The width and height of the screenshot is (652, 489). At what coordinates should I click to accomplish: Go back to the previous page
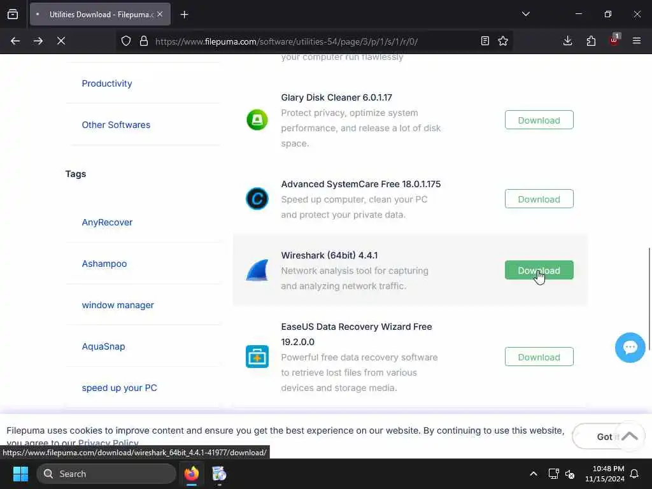click(15, 41)
